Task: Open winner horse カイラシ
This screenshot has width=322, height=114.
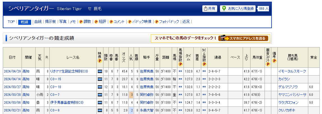Action: pyautogui.click(x=284, y=79)
